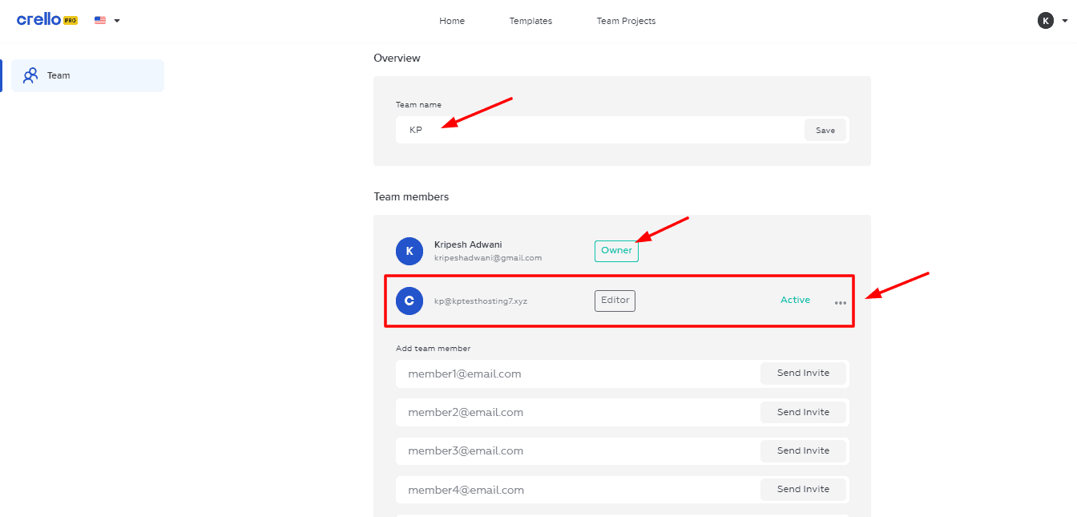This screenshot has height=517, width=1077.
Task: Send Invite for the member1 row
Action: coord(803,374)
